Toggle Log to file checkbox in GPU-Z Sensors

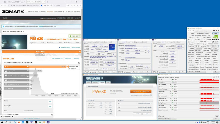pyautogui.click(x=159, y=116)
